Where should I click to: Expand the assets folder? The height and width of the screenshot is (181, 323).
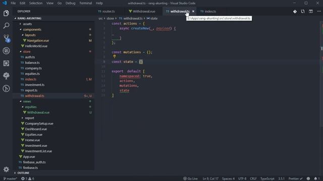coord(27,24)
